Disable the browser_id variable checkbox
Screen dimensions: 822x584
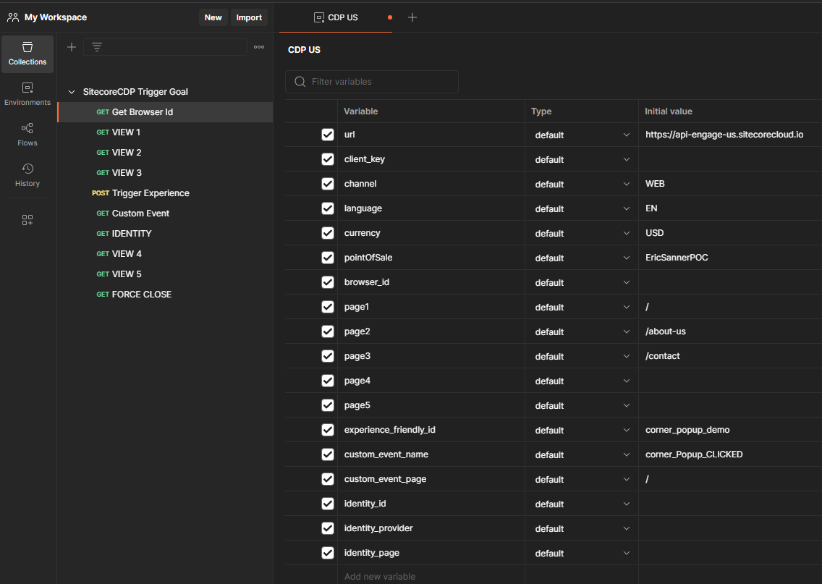328,282
